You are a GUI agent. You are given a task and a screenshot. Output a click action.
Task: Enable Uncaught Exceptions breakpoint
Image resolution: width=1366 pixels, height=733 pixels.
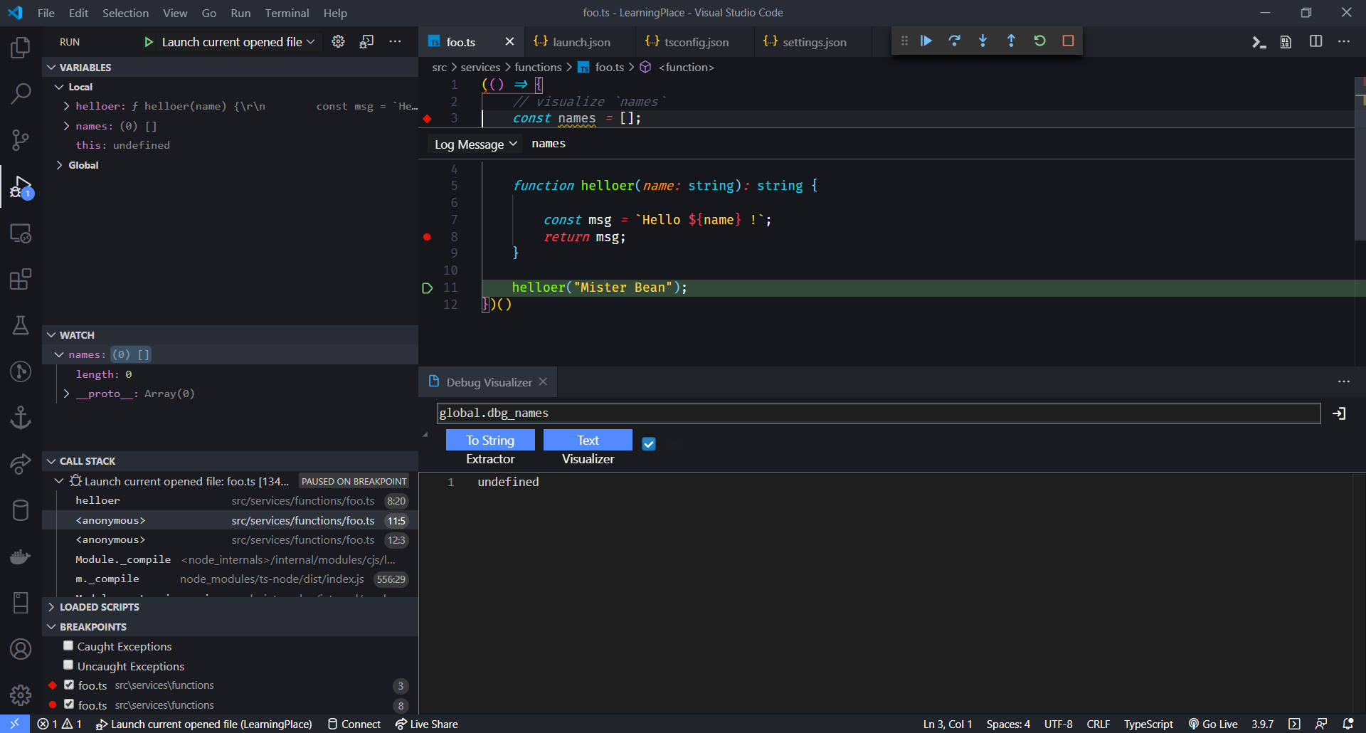pos(68,666)
